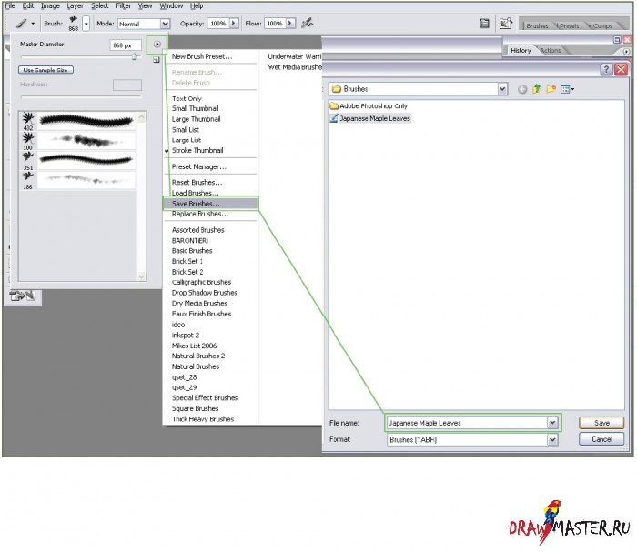Load the Wet Media Brushes set
637x552 pixels.
tap(295, 67)
